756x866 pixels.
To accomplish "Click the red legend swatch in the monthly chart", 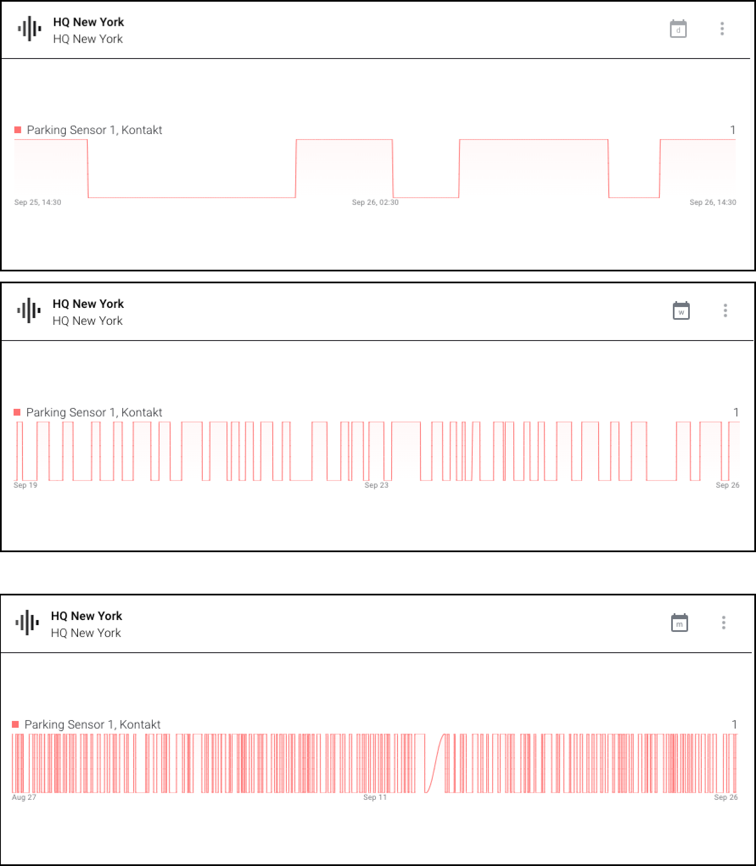I will point(16,724).
